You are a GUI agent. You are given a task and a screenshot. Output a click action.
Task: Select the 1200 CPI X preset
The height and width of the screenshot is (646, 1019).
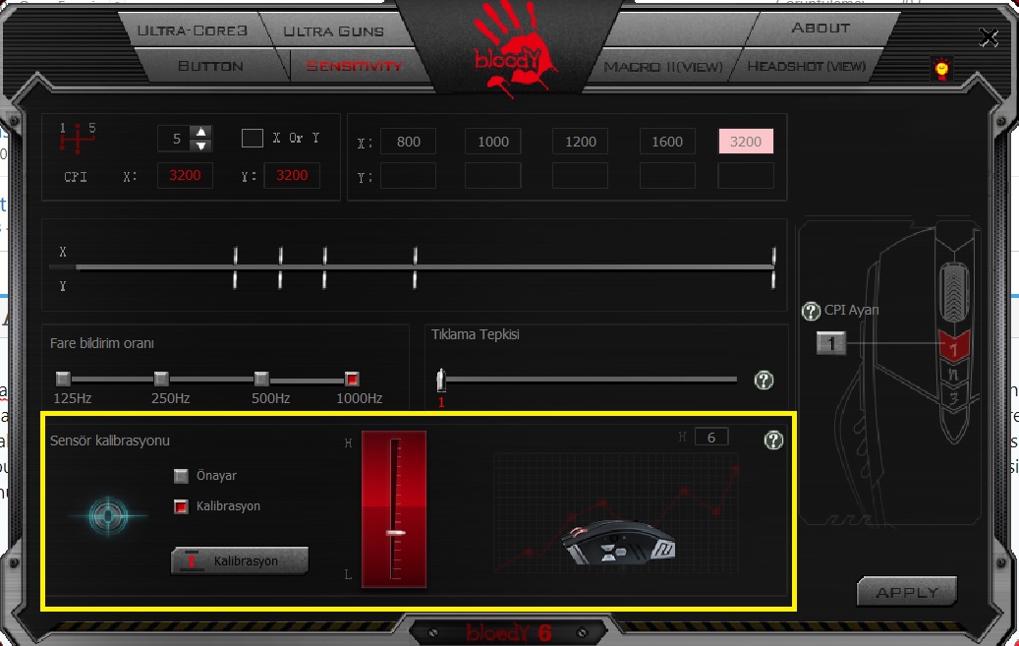coord(581,142)
